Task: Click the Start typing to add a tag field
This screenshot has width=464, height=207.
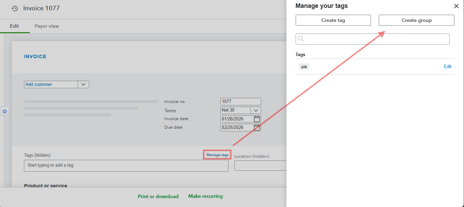Action: [x=126, y=166]
